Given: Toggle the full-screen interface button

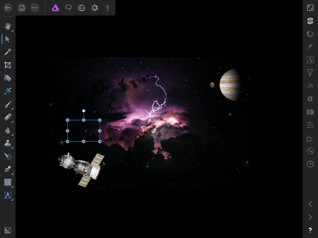Looking at the screenshot, I should click(x=310, y=8).
